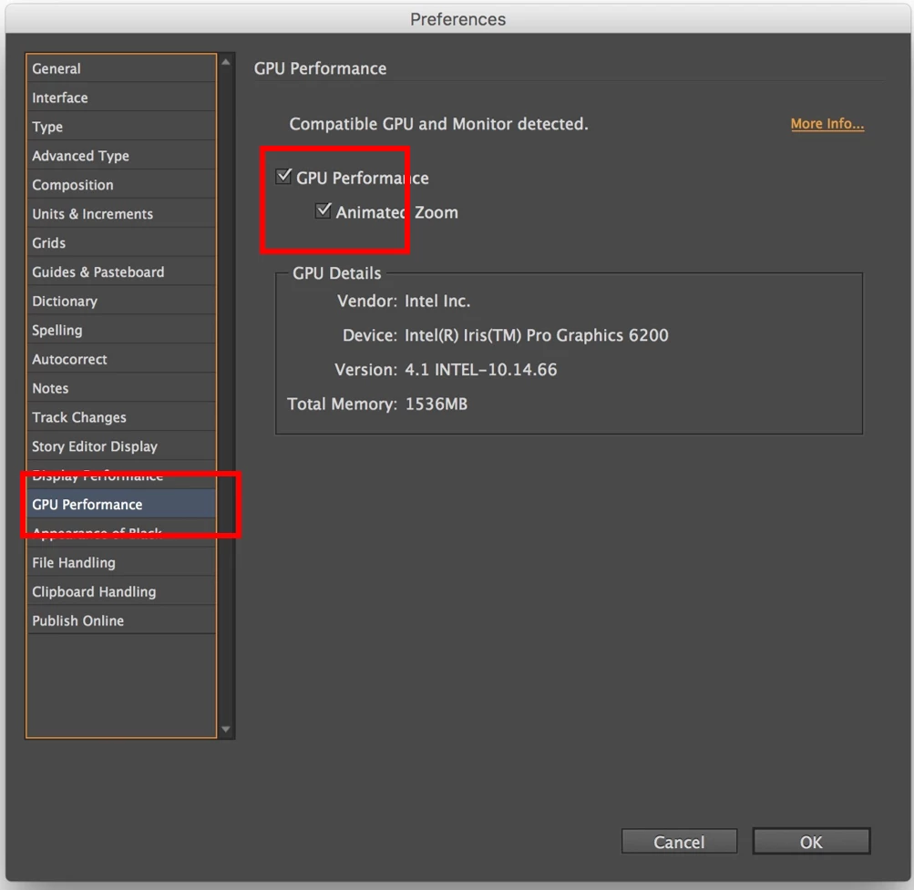Select the Interface category
This screenshot has width=914, height=890.
(121, 97)
